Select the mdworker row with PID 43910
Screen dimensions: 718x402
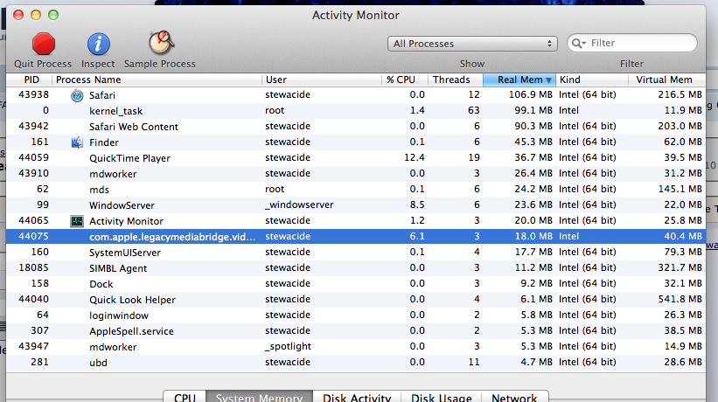click(356, 173)
